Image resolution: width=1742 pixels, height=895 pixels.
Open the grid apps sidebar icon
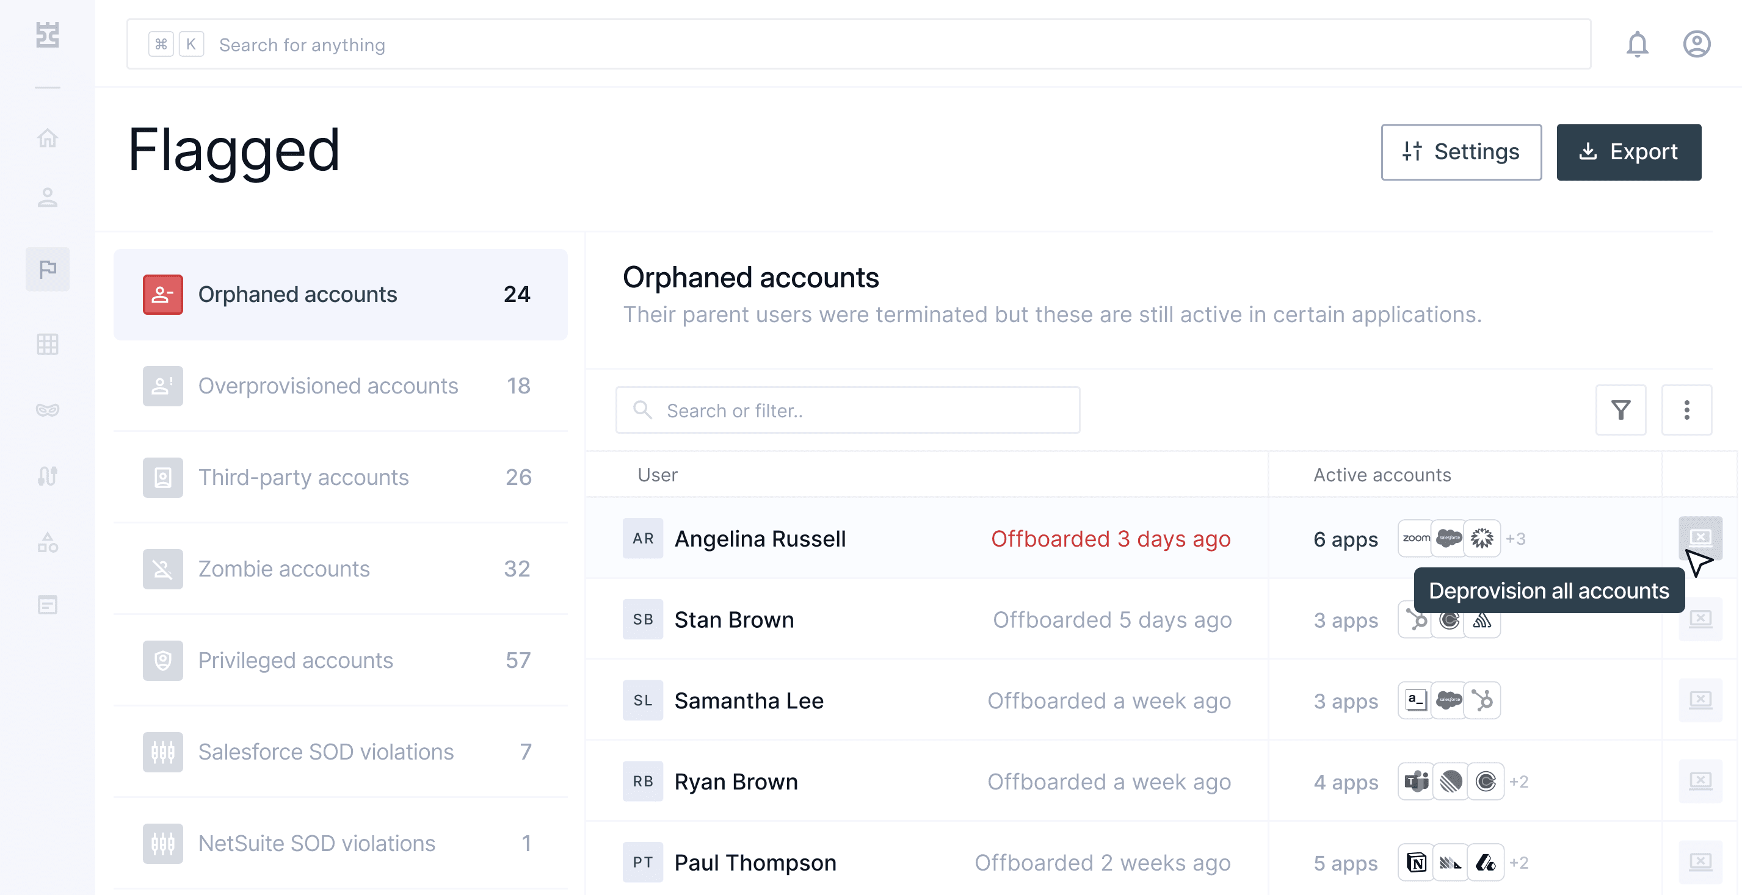48,344
